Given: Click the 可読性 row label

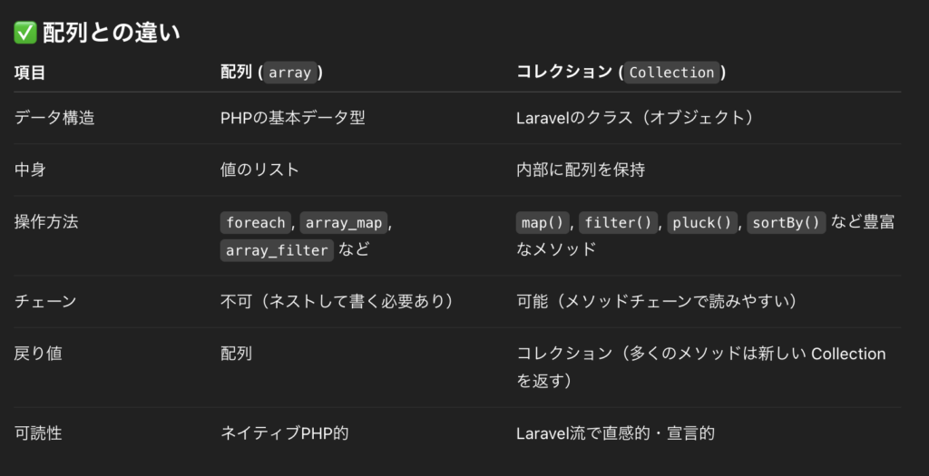Looking at the screenshot, I should tap(38, 433).
